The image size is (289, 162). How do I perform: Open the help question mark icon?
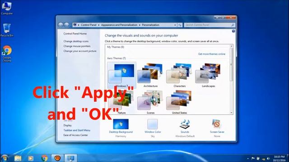(233, 31)
